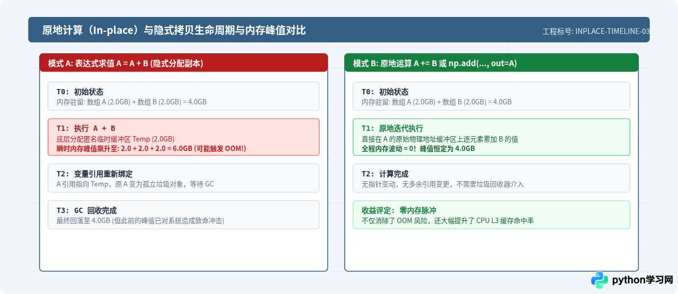
Task: Click the red 模式 A: 表达式求值 header
Action: pos(183,63)
